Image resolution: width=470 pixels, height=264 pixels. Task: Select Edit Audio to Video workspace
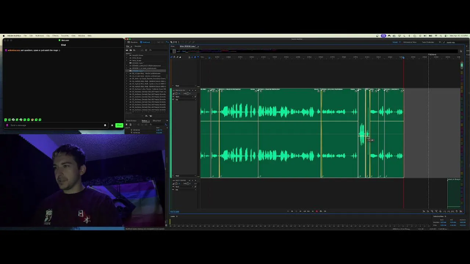pos(410,42)
